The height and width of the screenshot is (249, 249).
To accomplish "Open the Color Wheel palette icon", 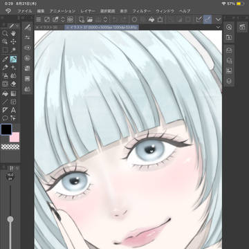I will click(x=28, y=58).
